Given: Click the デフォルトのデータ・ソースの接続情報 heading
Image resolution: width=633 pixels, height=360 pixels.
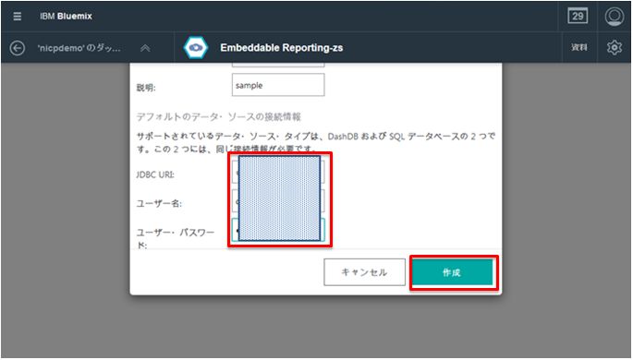Looking at the screenshot, I should [218, 117].
